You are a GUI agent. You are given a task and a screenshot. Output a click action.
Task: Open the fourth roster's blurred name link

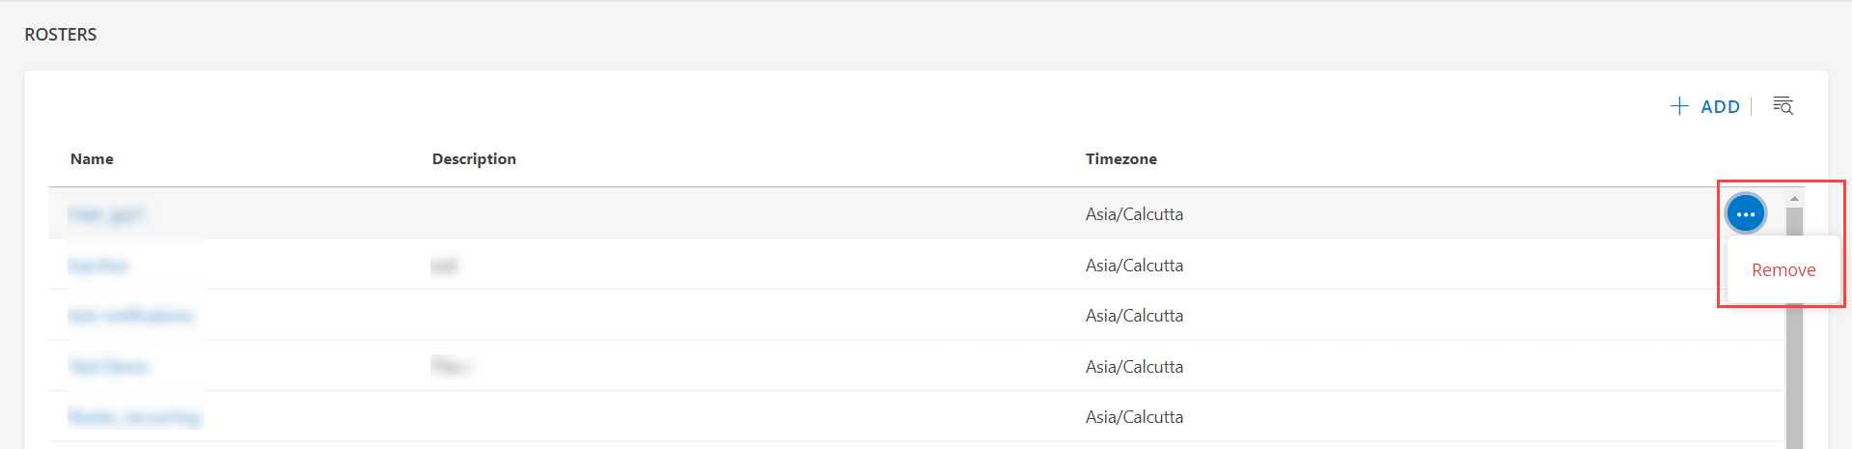(108, 367)
